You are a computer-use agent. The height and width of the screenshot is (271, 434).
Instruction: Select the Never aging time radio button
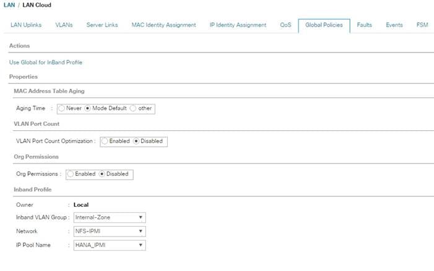62,108
